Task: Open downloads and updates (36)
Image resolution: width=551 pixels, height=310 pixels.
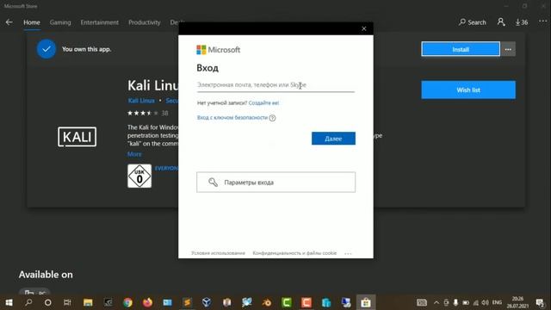Action: coord(522,22)
